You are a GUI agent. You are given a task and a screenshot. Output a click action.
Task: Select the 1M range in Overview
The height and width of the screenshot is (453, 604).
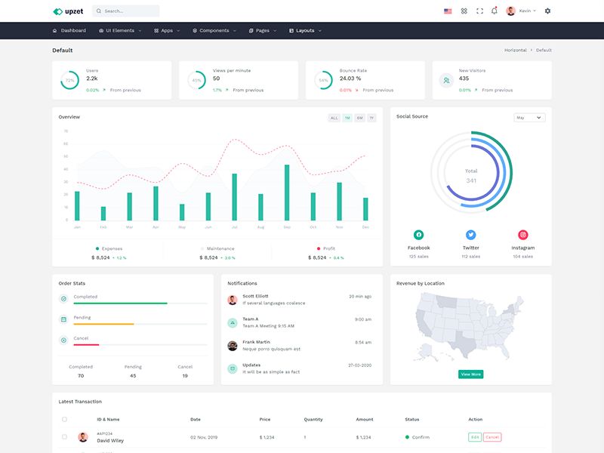pyautogui.click(x=347, y=118)
